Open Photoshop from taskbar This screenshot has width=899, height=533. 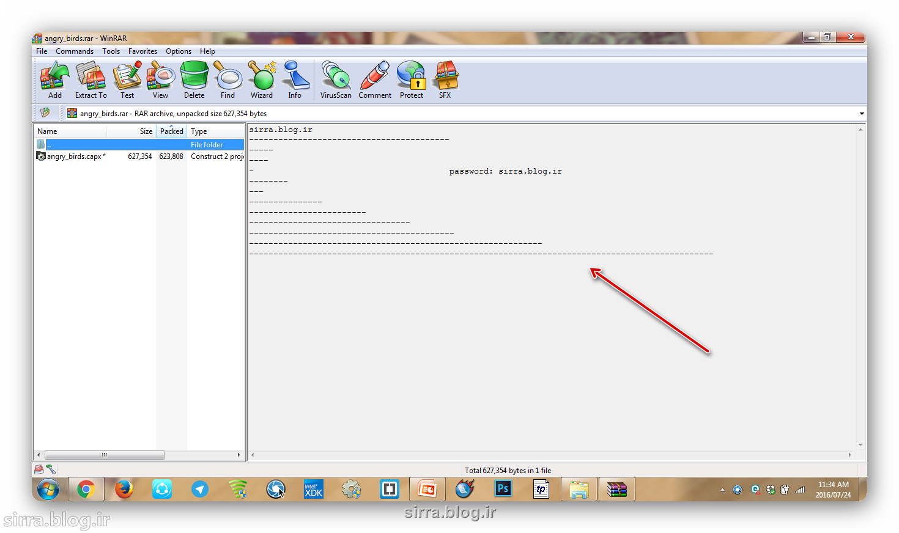tap(503, 490)
